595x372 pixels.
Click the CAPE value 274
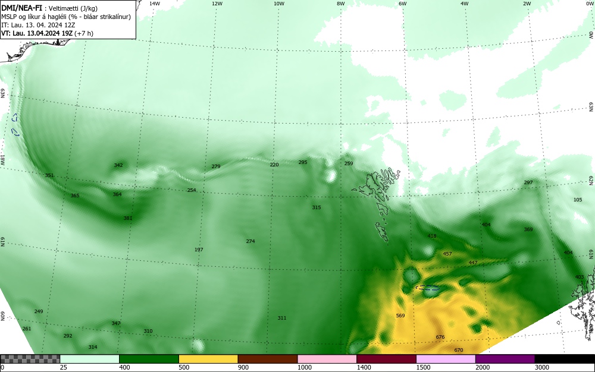250,241
